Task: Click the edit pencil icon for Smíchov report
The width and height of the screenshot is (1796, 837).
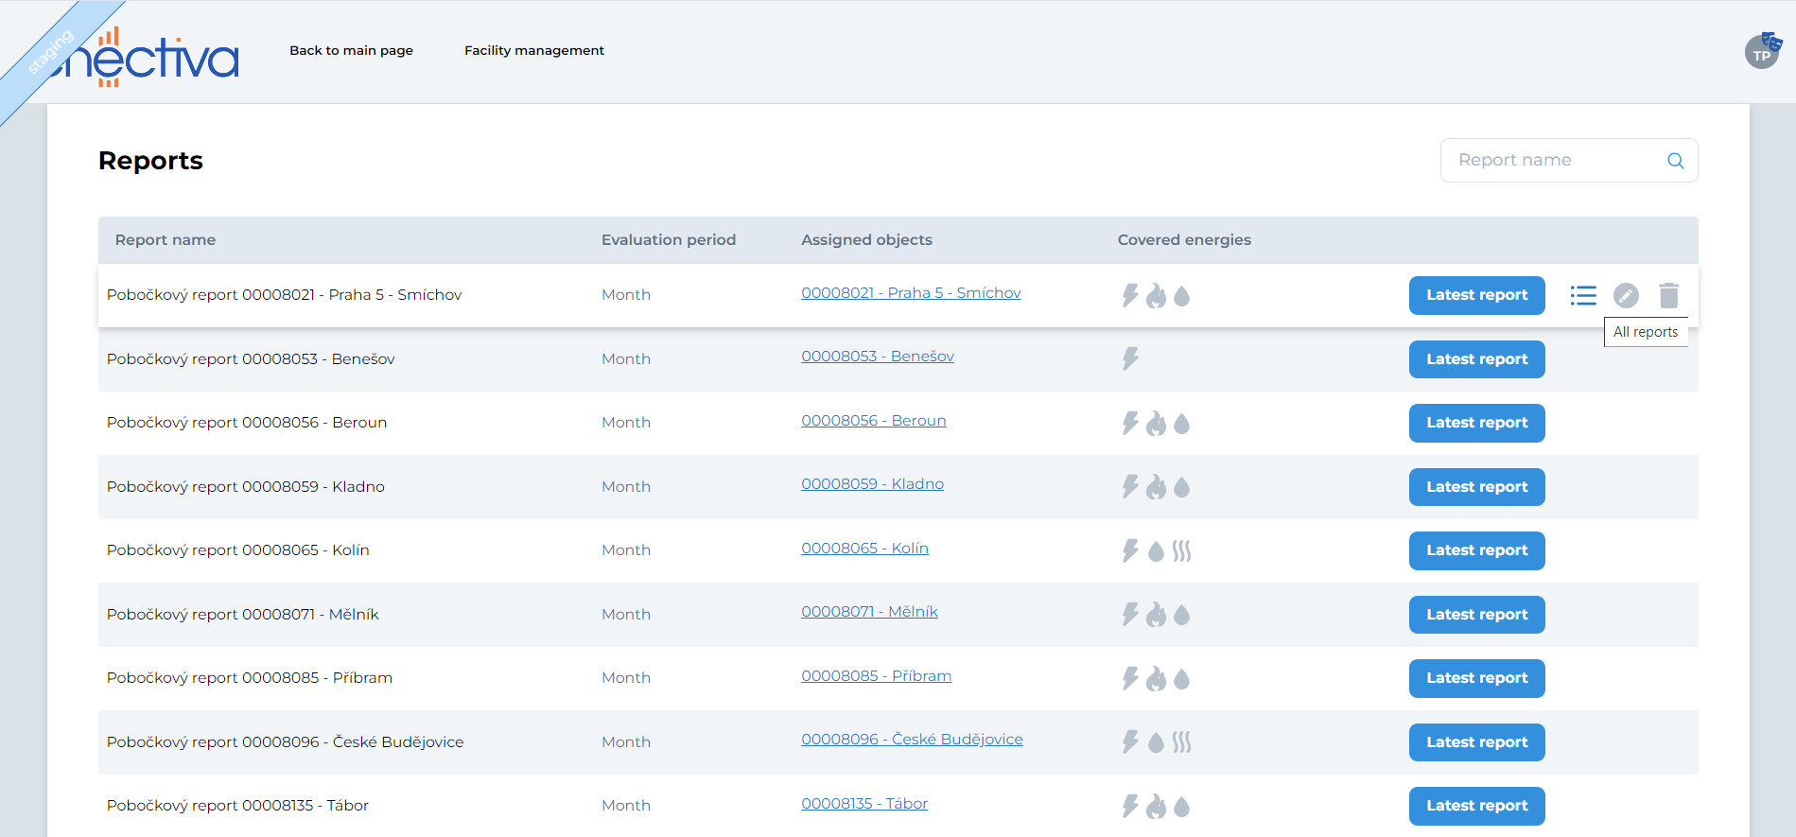Action: (x=1625, y=296)
